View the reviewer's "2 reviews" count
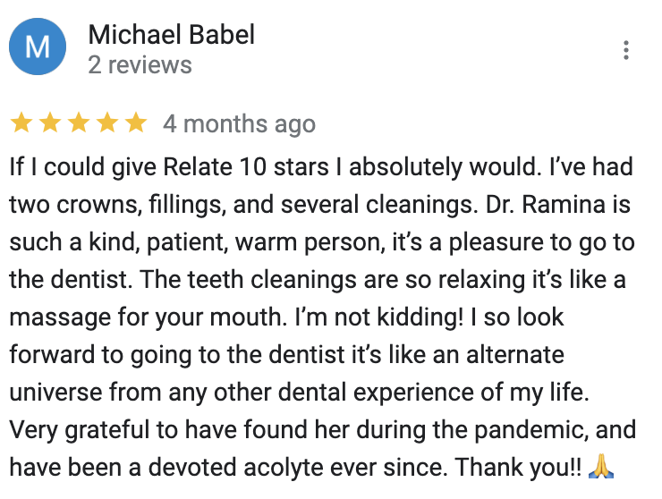This screenshot has height=499, width=662. pos(140,65)
